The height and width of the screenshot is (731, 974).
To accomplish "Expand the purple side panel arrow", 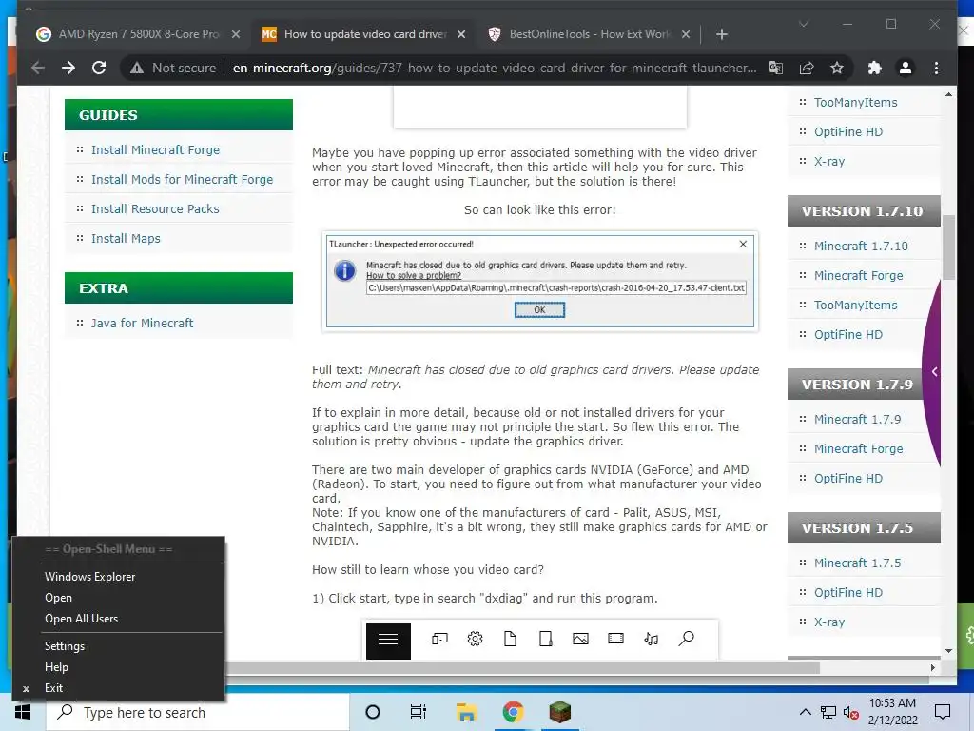I will [934, 372].
